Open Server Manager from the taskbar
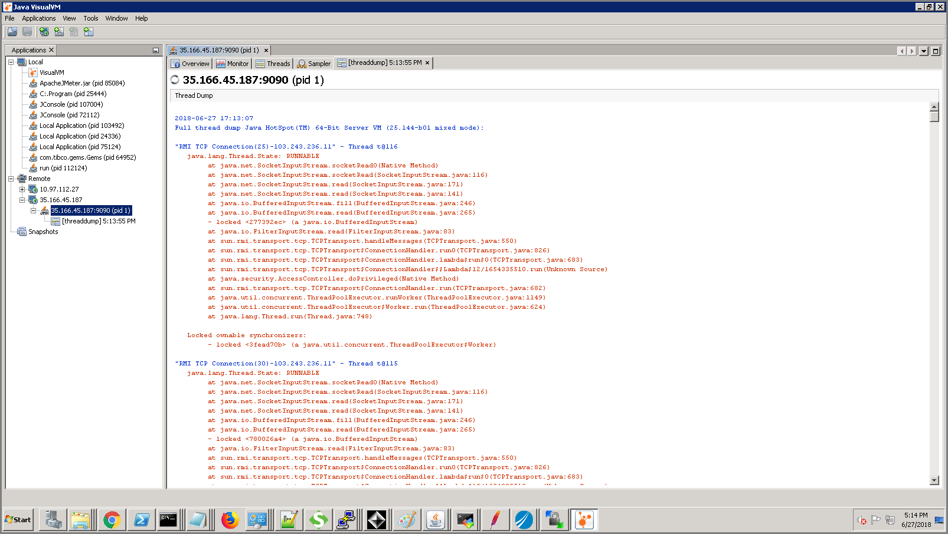948x534 pixels. [x=52, y=520]
